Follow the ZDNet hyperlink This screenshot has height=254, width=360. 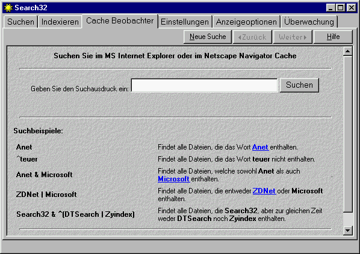[x=264, y=191]
